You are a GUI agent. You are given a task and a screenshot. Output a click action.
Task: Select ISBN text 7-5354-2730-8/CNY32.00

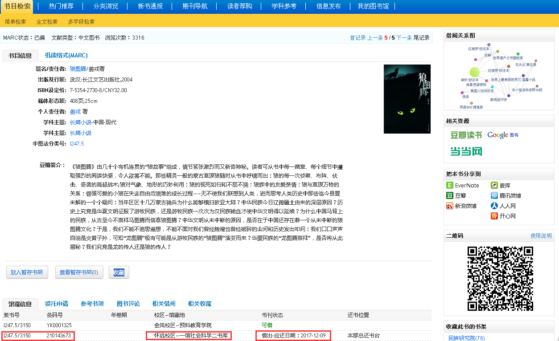pos(99,90)
